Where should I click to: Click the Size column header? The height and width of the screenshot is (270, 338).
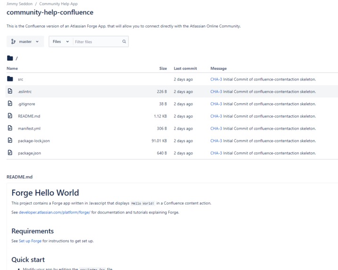click(163, 68)
